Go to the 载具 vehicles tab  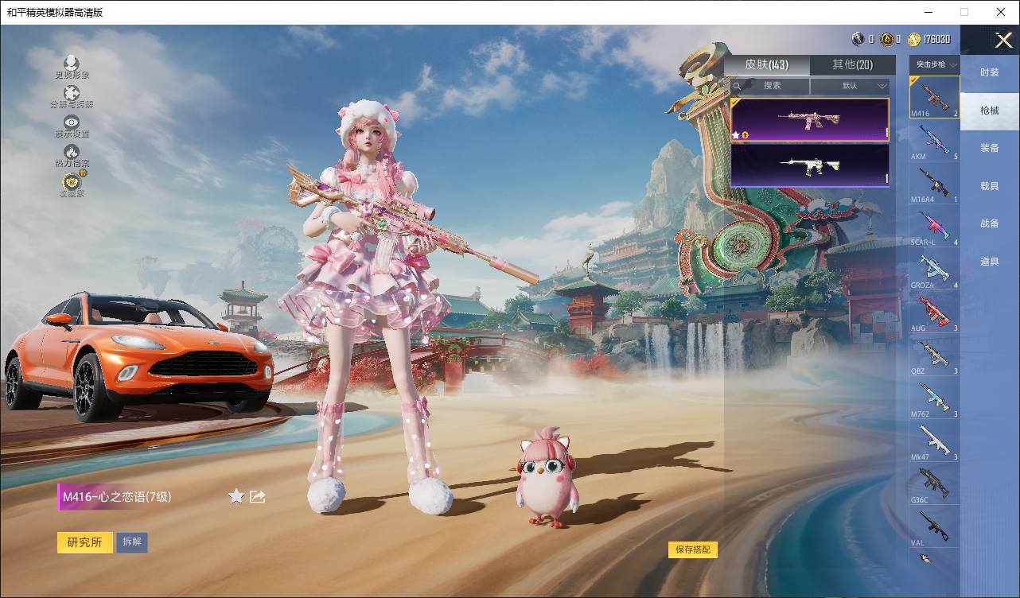tap(989, 186)
